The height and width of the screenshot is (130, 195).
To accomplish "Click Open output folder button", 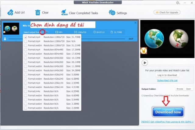I will pos(188,89).
